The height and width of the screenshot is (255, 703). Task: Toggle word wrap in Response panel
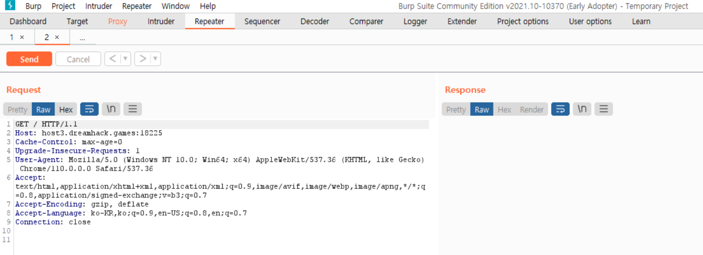[x=560, y=109]
